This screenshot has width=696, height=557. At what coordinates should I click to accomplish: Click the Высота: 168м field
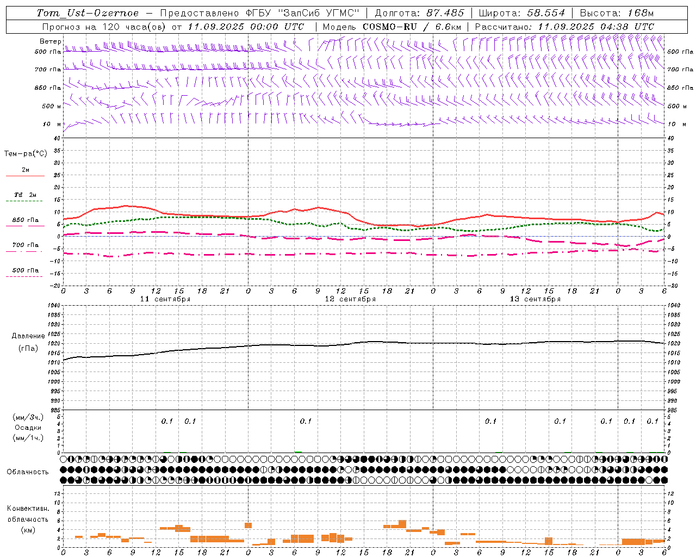(x=617, y=13)
